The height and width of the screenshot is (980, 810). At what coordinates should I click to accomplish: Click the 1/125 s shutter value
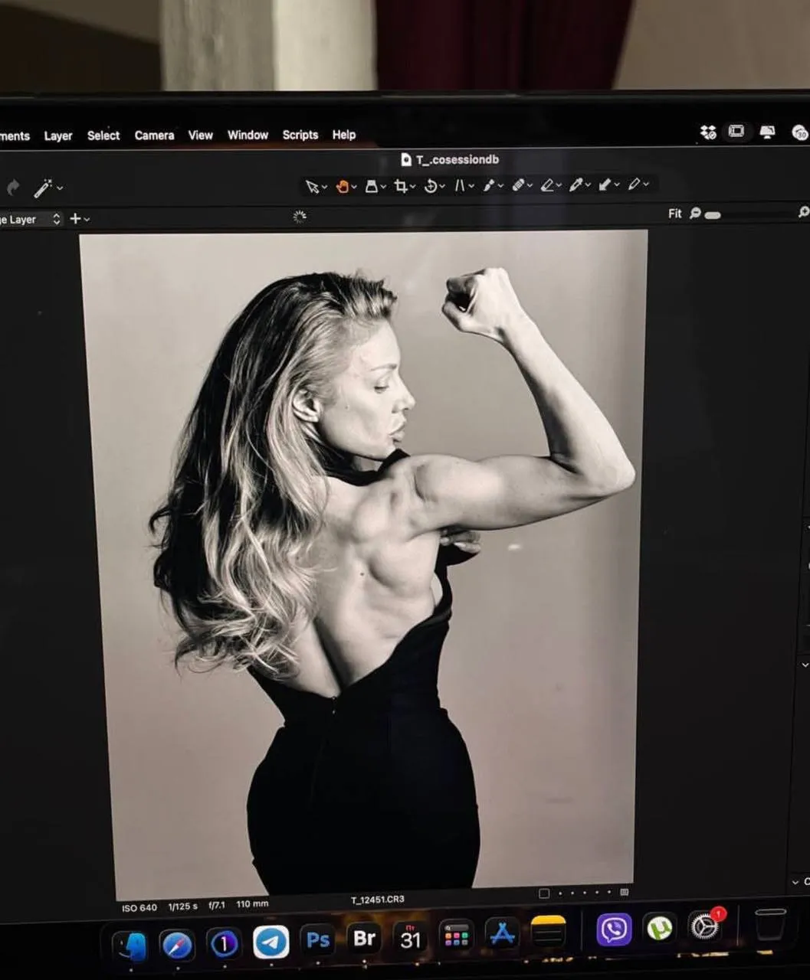click(182, 906)
